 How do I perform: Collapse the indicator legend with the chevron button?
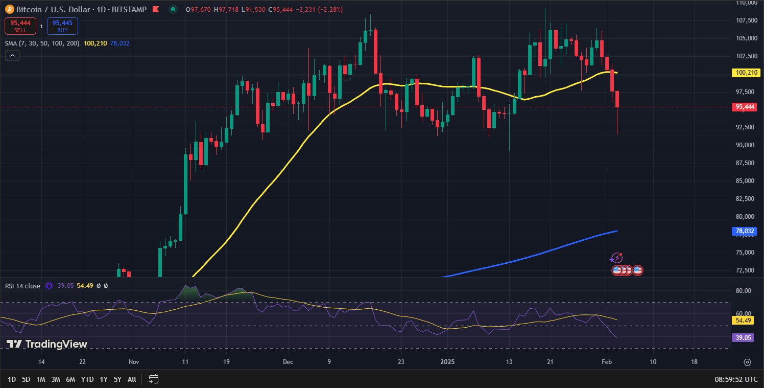pos(12,56)
